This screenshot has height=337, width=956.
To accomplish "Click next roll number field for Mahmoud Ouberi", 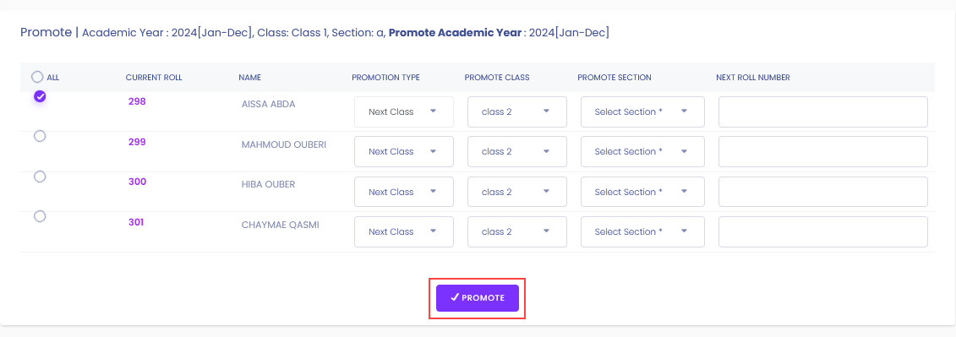I will (x=823, y=151).
